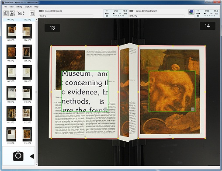Open the Capture menu

tap(28, 7)
